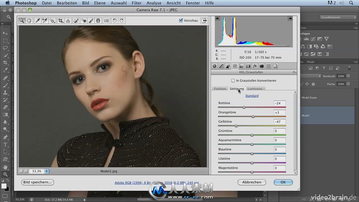Click the Gelbtöne saturation slider handle
Screen dimensions: 359x202
pyautogui.click(x=236, y=126)
